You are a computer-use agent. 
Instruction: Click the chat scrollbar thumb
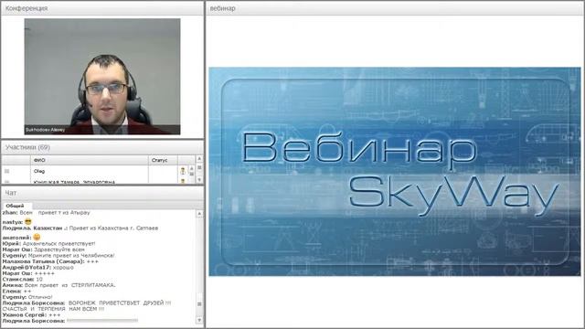199,304
